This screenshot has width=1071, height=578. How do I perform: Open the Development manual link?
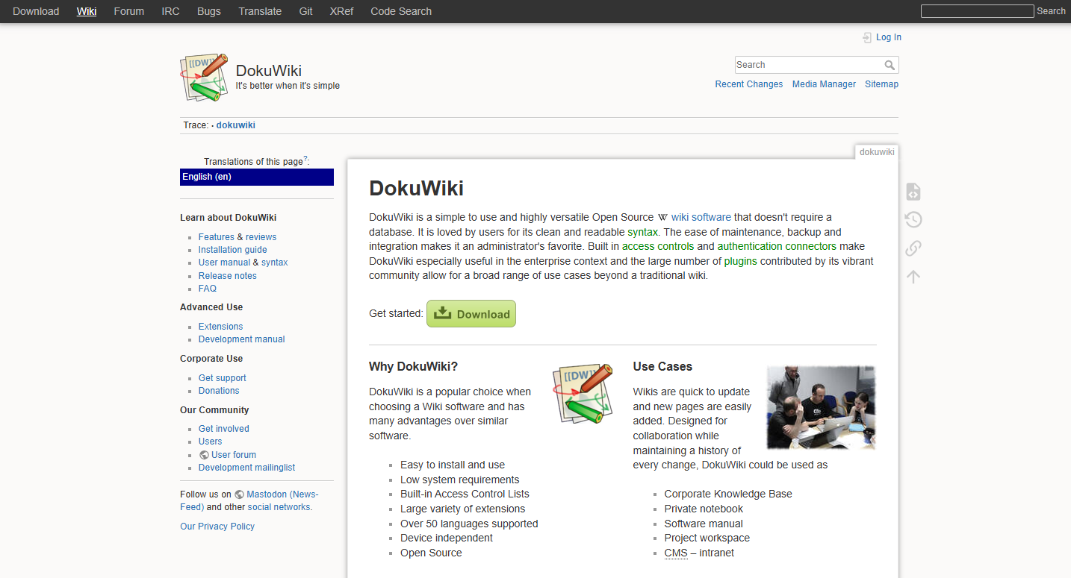click(241, 339)
